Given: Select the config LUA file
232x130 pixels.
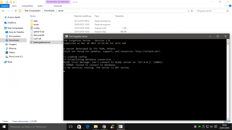Looking at the screenshot, I should click(36, 28).
